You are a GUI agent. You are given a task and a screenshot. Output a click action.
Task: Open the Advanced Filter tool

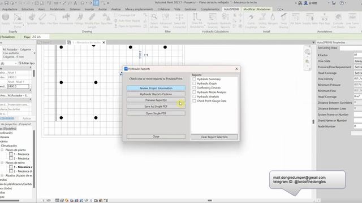(166, 21)
